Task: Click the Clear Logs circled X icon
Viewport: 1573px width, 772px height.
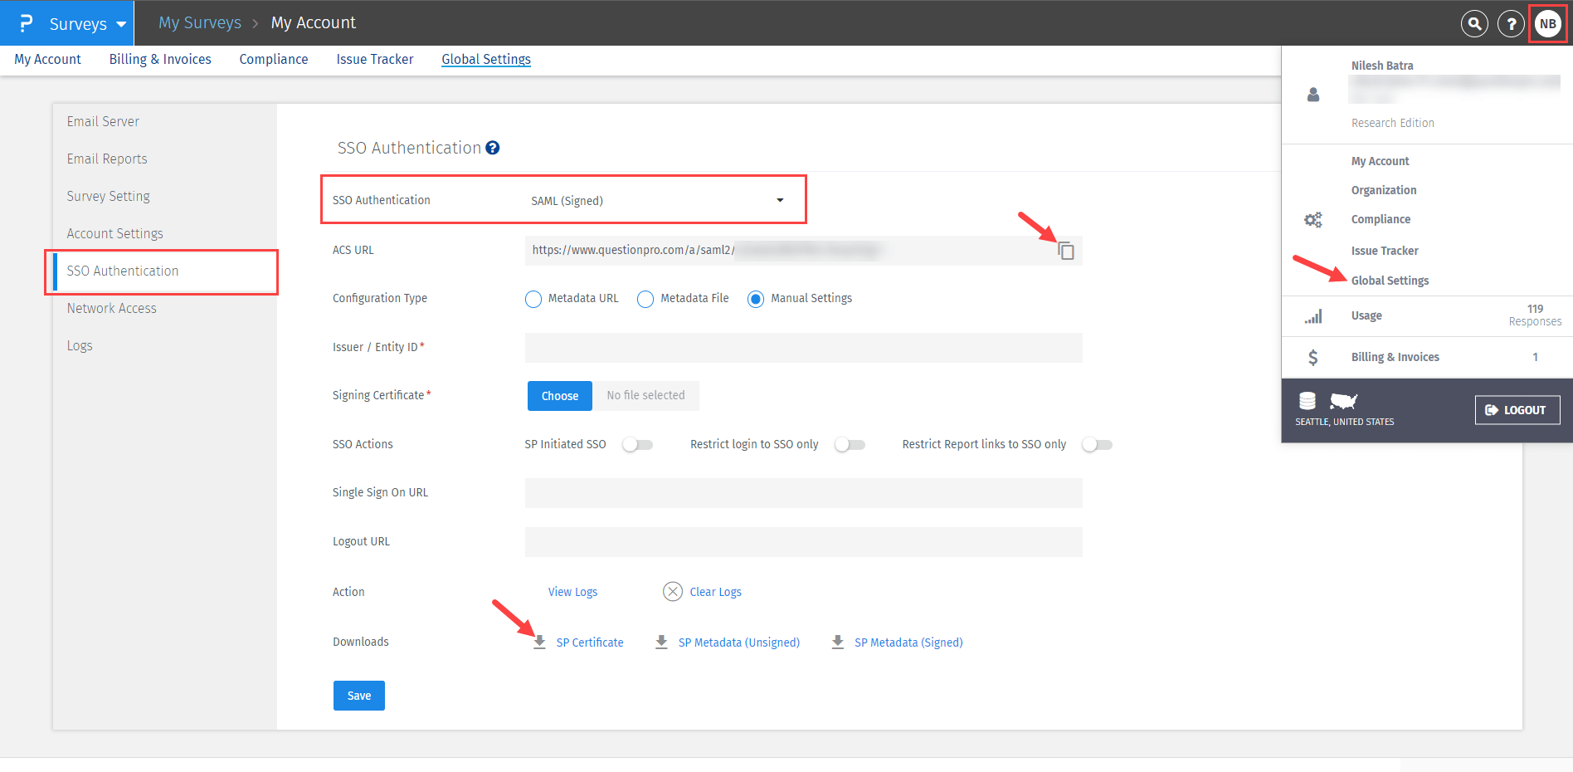Action: click(x=673, y=592)
